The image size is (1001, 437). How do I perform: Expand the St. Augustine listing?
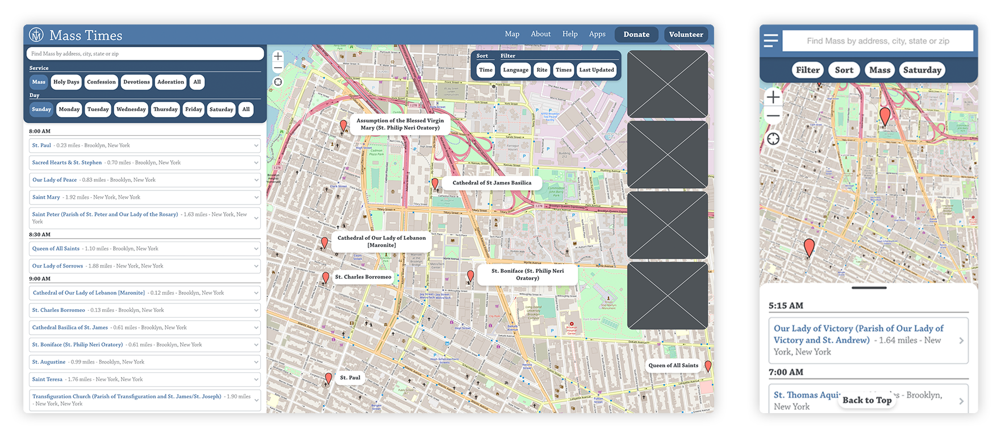click(256, 362)
